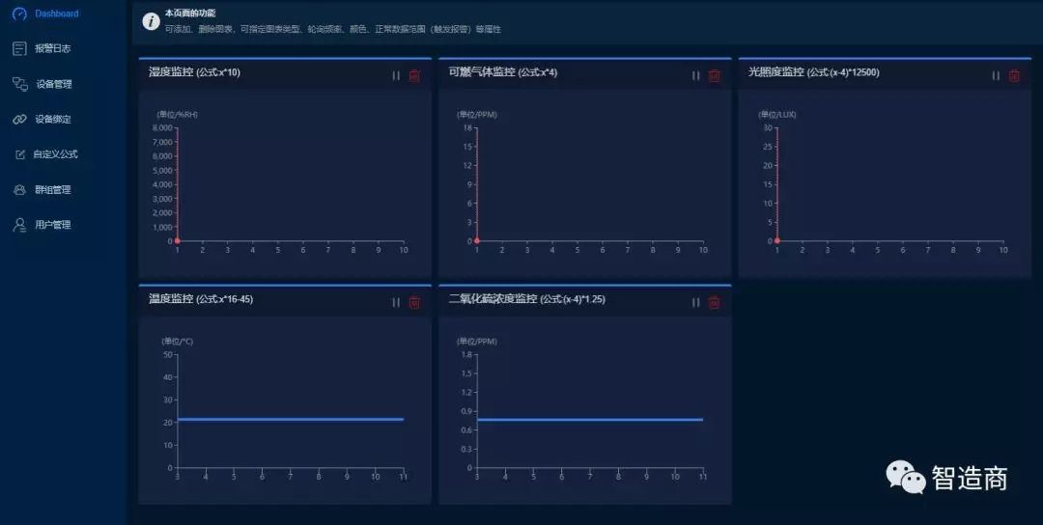Click the blue line in 温度监控 chart
The width and height of the screenshot is (1043, 525).
(x=290, y=420)
